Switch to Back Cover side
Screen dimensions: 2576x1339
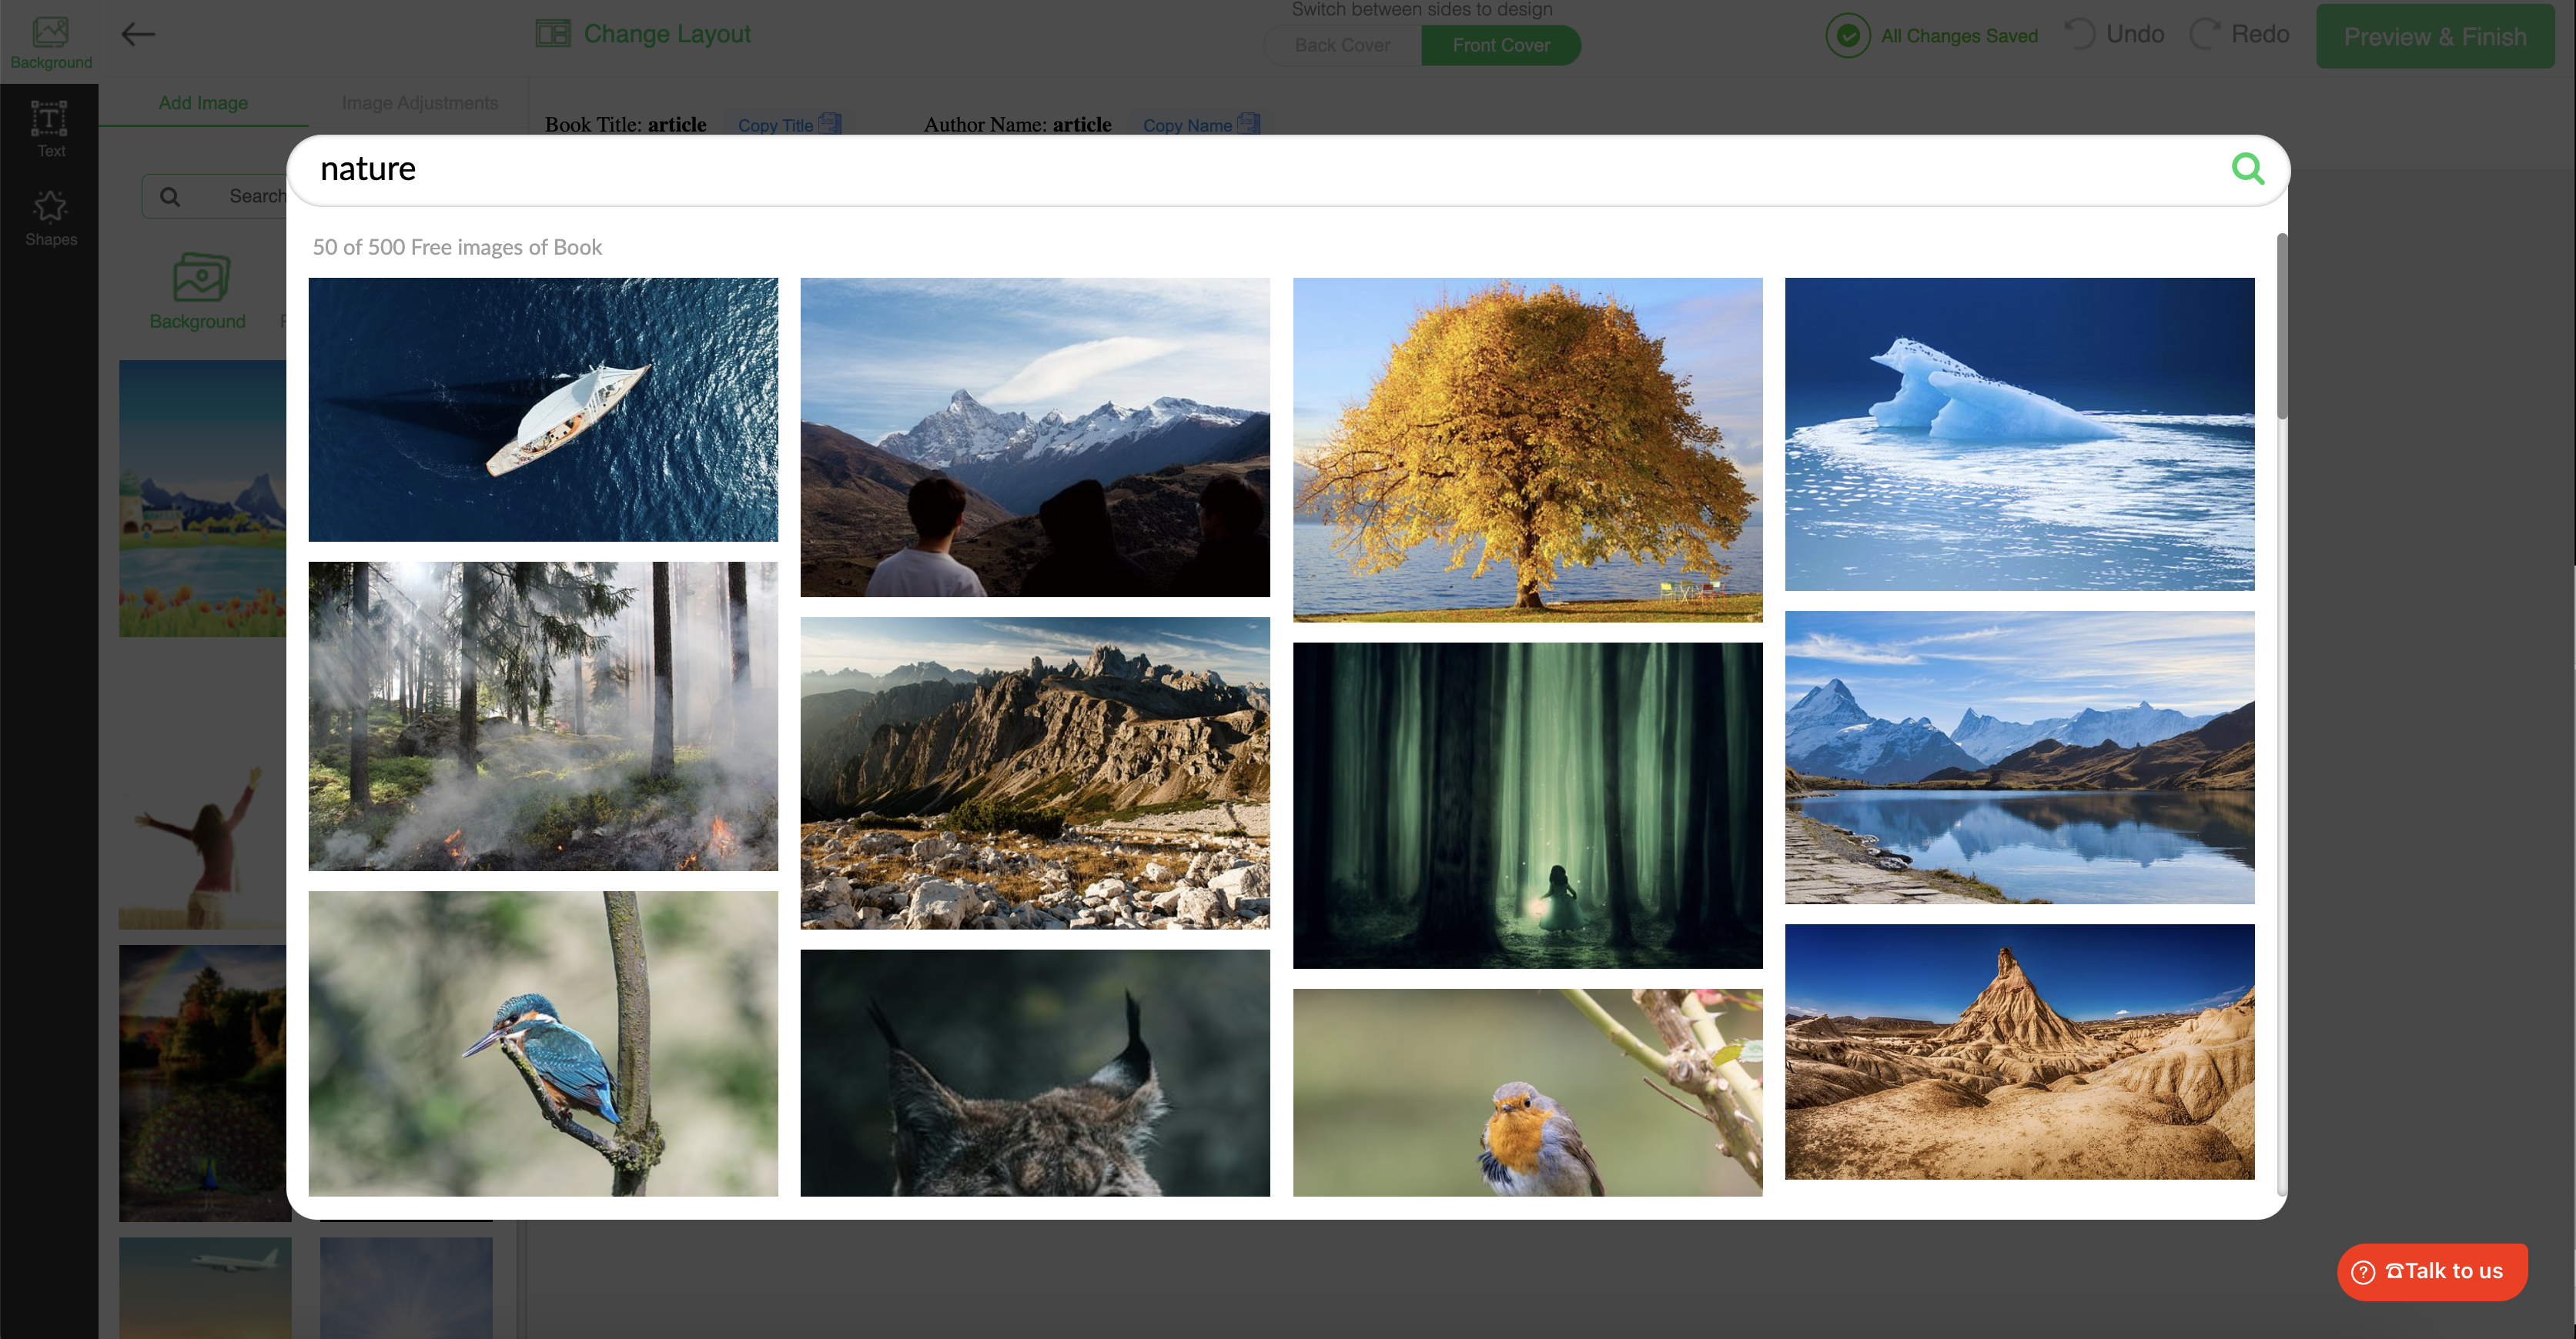(x=1341, y=45)
